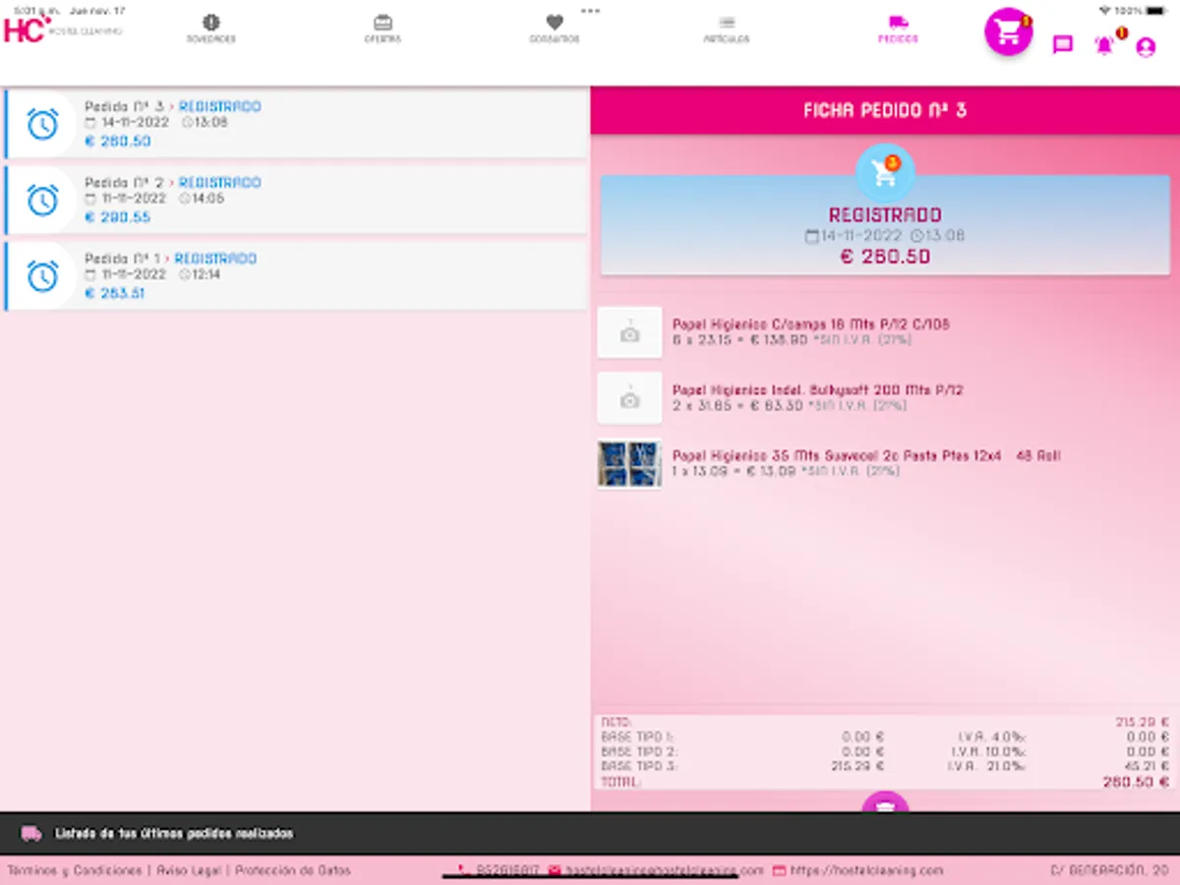Image resolution: width=1180 pixels, height=885 pixels.
Task: Click the clock icon of Pedido nº 2
Action: (42, 200)
